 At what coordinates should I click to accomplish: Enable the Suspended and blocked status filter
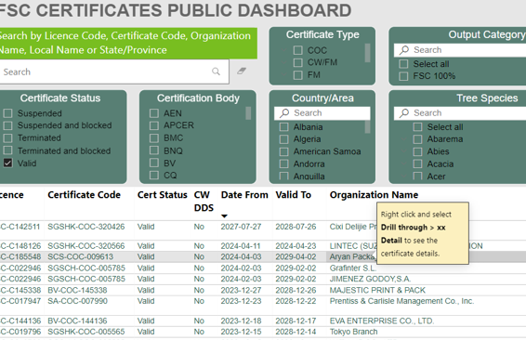click(7, 125)
